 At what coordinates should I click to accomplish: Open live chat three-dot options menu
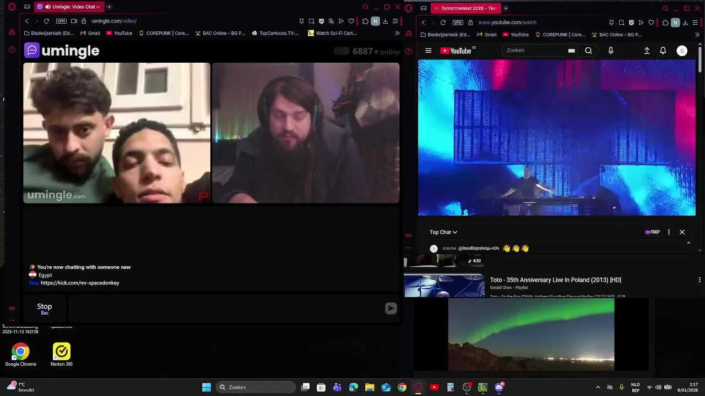[669, 232]
